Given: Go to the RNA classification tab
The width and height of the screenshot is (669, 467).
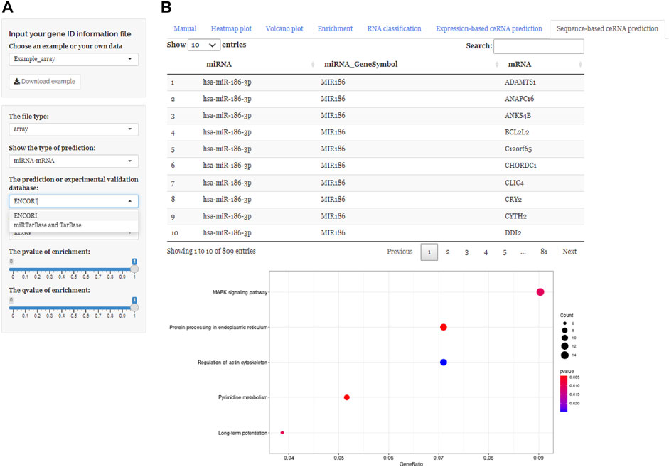Looking at the screenshot, I should 395,29.
